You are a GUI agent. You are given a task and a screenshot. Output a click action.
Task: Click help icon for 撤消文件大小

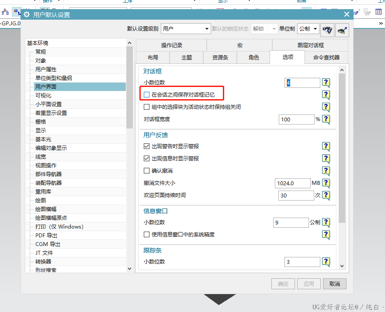[326, 183]
